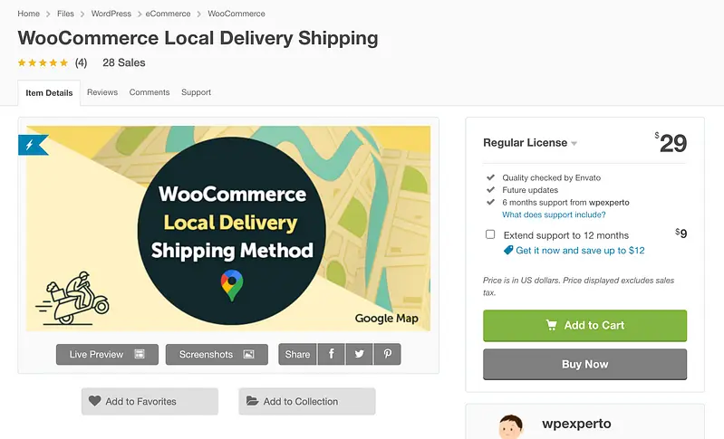Expand the Regular License dropdown
The width and height of the screenshot is (724, 439).
(x=530, y=143)
